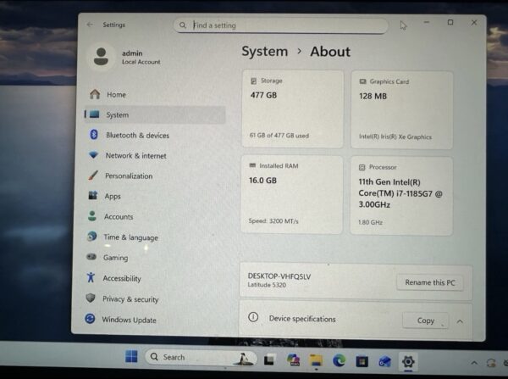
Task: Show hidden system tray icons
Action: click(474, 362)
